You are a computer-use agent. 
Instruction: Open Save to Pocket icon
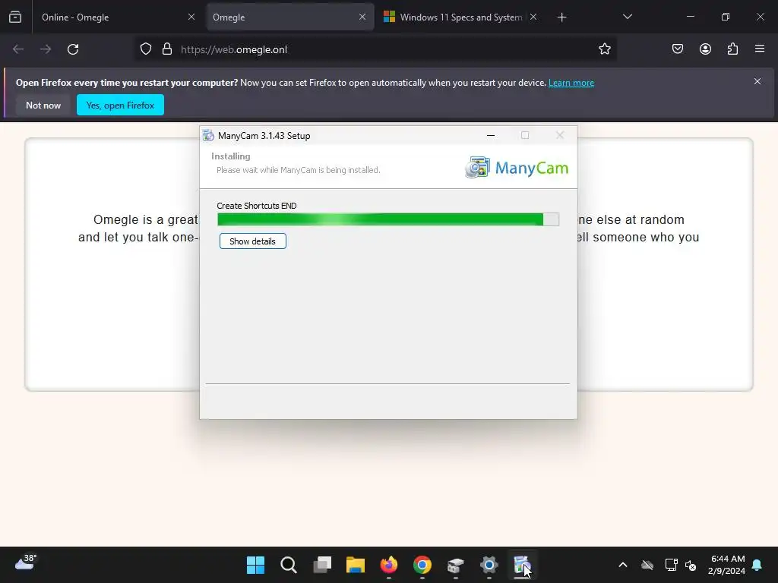pos(678,49)
